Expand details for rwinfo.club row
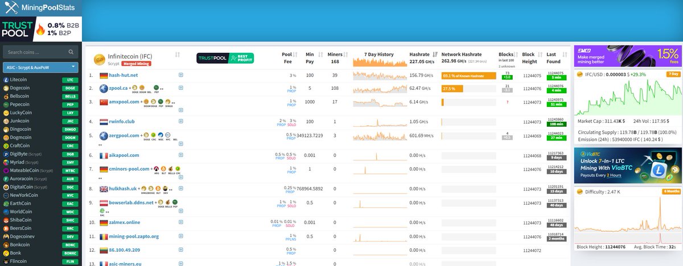Image resolution: width=683 pixels, height=266 pixels. [181, 122]
